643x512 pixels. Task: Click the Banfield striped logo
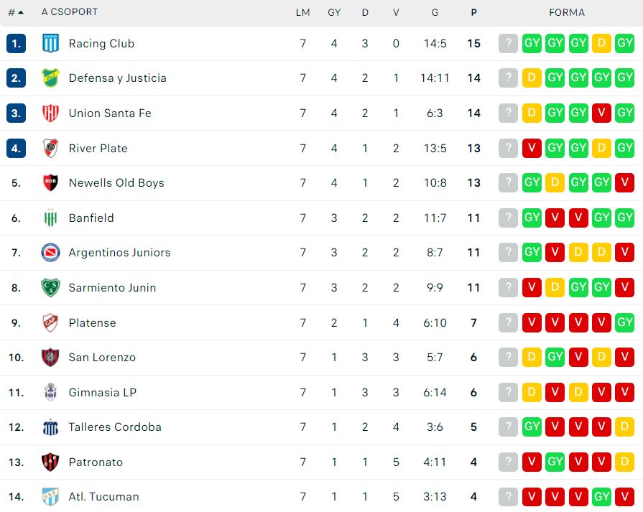(50, 218)
